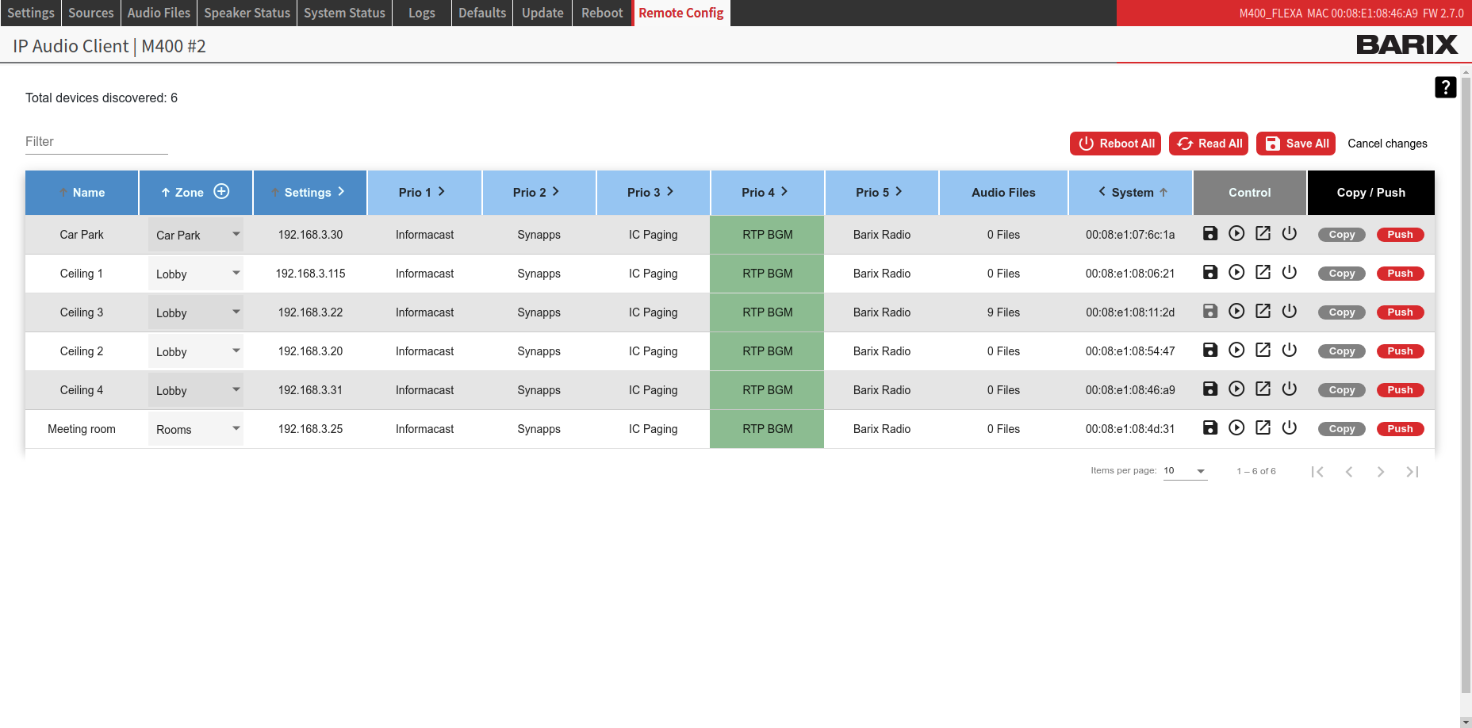Open the Rooms zone dropdown for Meeting room
The image size is (1472, 728).
[196, 429]
